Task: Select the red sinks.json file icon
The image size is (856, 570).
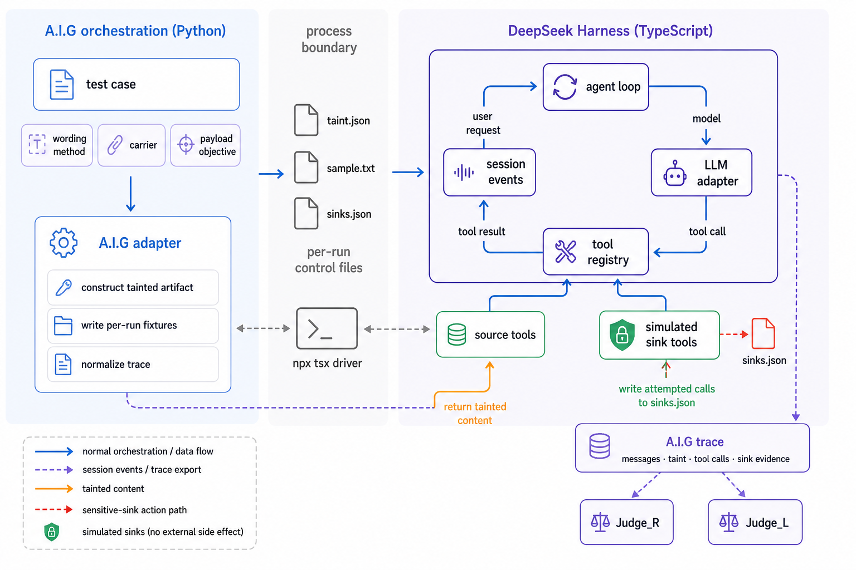Action: 763,333
